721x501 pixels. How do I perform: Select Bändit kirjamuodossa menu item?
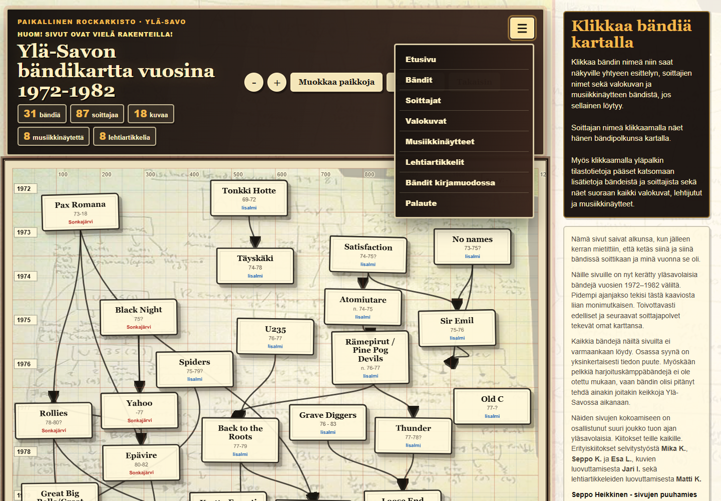tap(464, 183)
